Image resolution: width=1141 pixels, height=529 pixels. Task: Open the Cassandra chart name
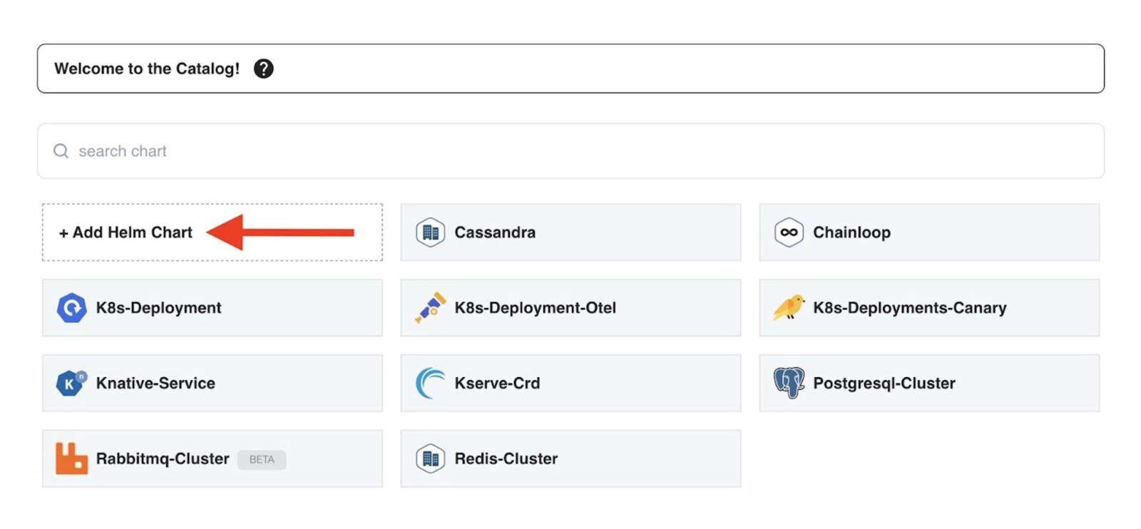click(495, 232)
